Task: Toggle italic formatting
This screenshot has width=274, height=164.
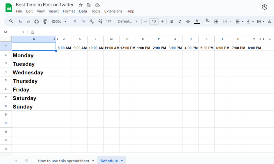Action: (180, 21)
